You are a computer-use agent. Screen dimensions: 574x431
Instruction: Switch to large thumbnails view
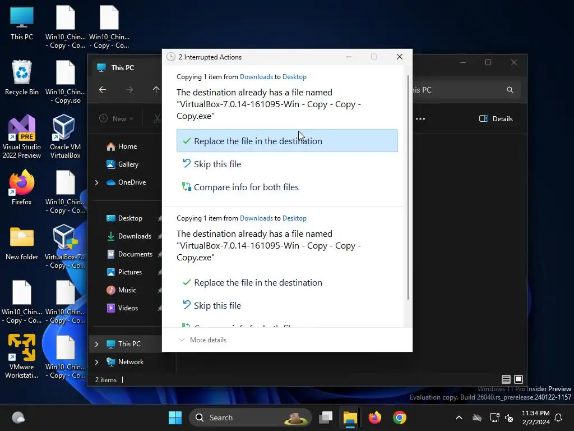point(519,379)
